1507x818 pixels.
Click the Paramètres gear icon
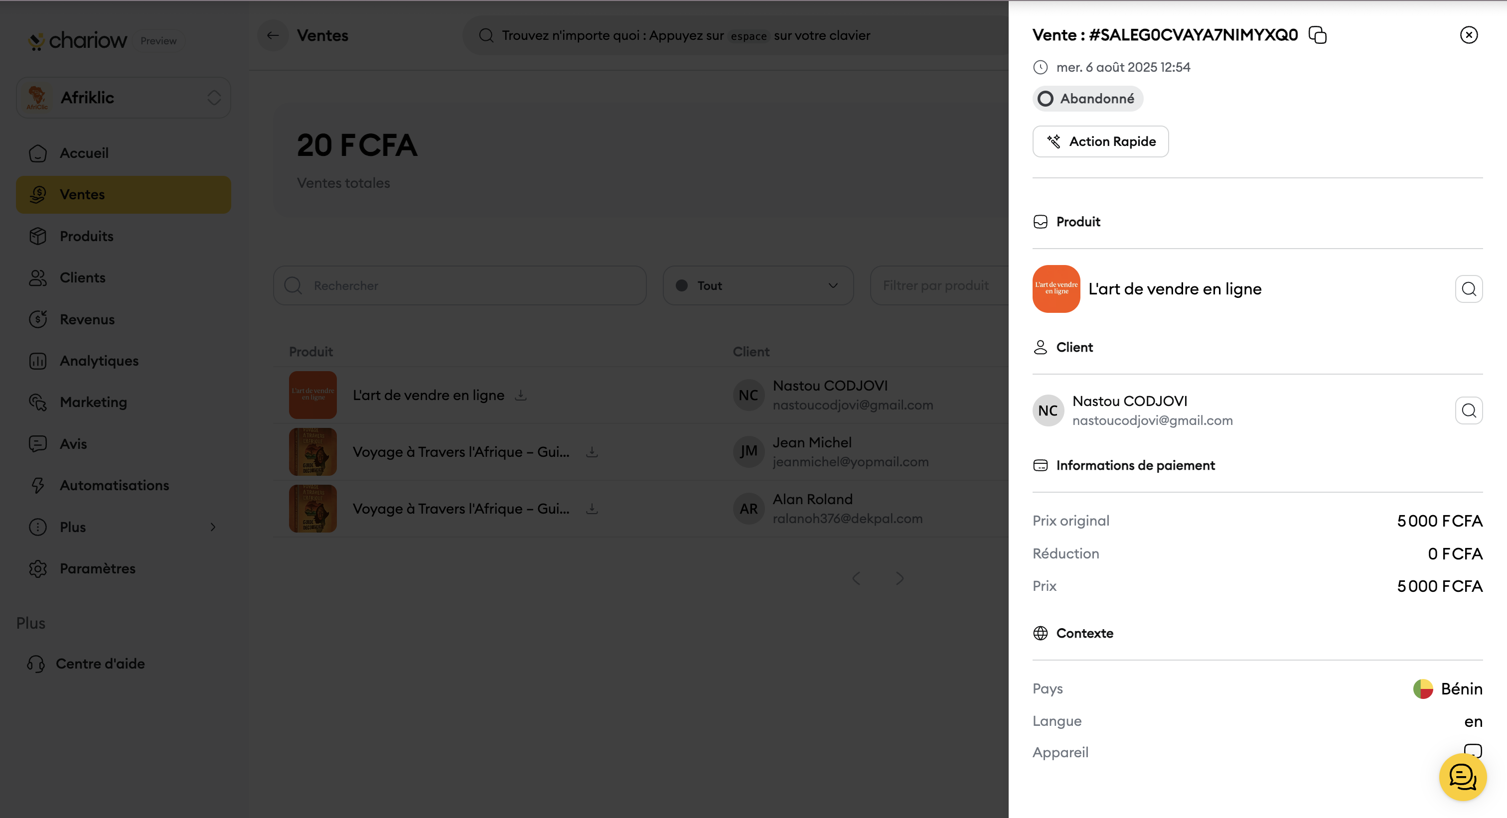[x=38, y=568]
